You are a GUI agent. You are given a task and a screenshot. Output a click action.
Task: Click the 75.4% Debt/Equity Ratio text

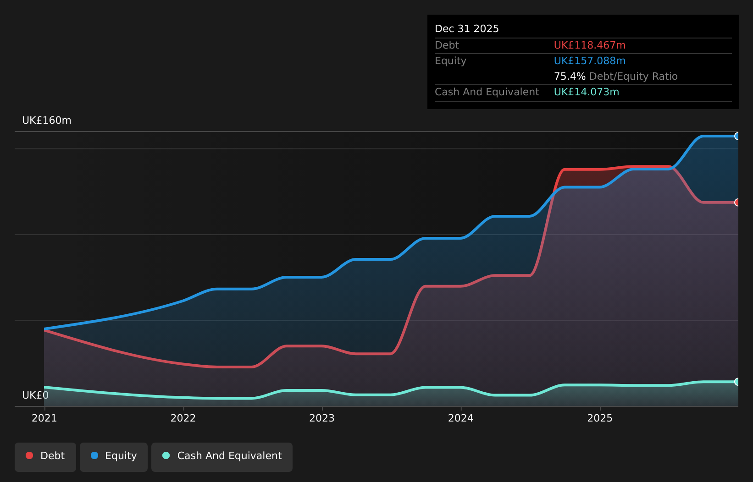(x=616, y=77)
